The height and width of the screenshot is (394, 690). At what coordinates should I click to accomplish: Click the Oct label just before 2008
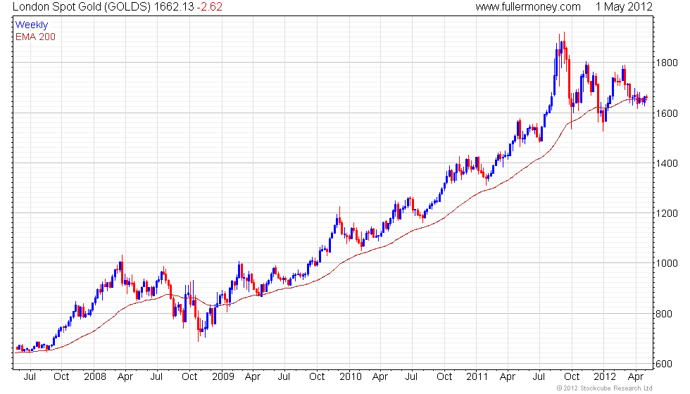click(x=61, y=377)
